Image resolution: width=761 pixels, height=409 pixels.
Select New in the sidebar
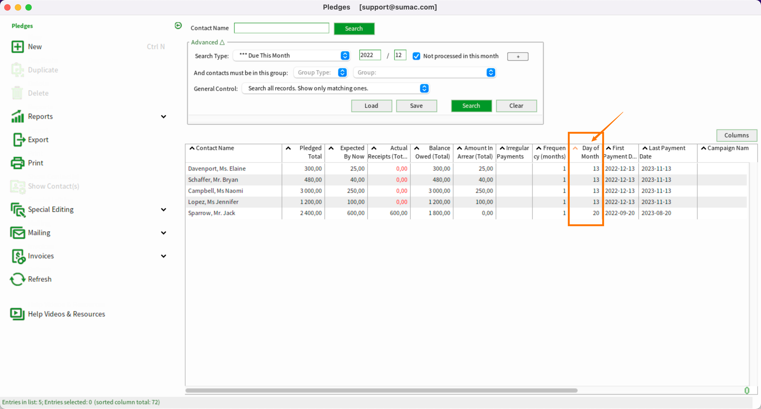tap(35, 47)
